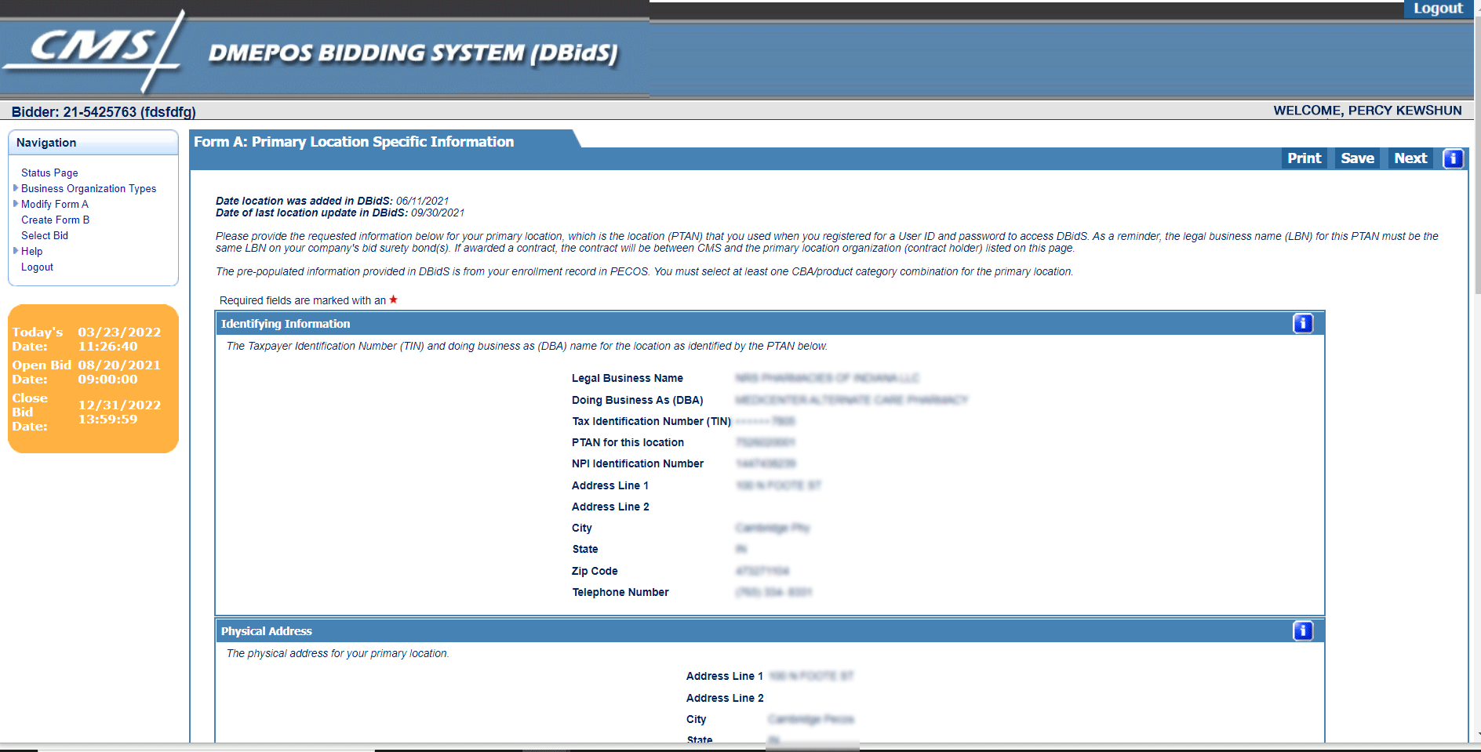Click the Physical Address section header
The width and height of the screenshot is (1481, 752).
(770, 630)
